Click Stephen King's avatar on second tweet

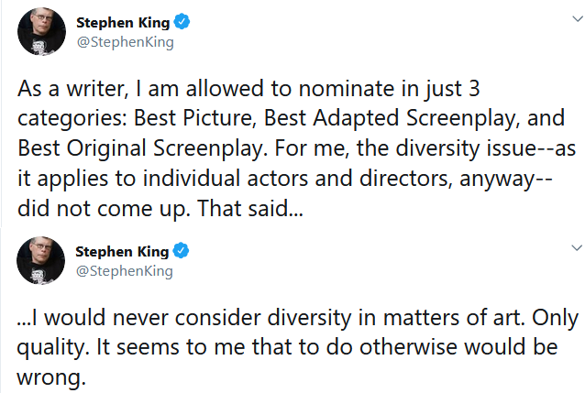pyautogui.click(x=41, y=261)
